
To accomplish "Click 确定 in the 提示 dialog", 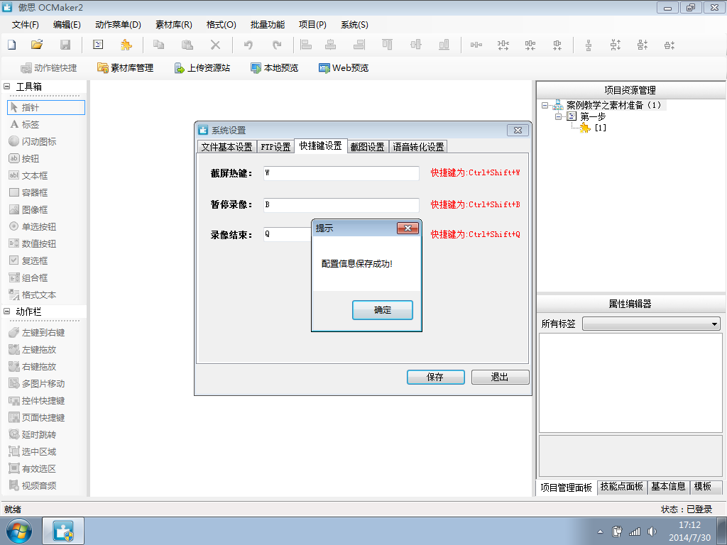I will [383, 310].
